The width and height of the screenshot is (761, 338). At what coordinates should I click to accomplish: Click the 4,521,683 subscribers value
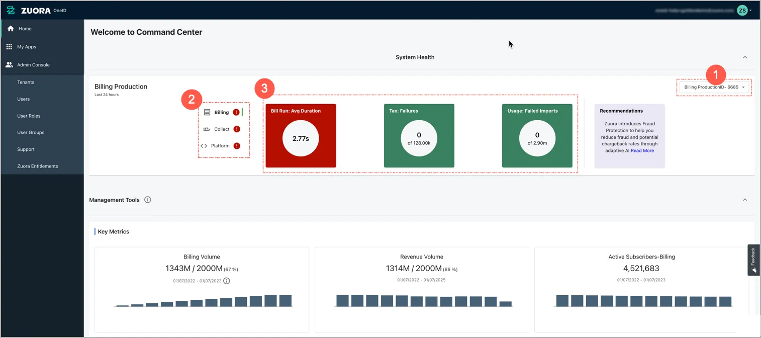pyautogui.click(x=642, y=269)
